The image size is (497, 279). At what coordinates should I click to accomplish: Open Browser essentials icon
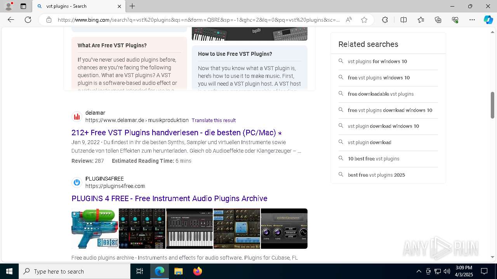click(455, 20)
